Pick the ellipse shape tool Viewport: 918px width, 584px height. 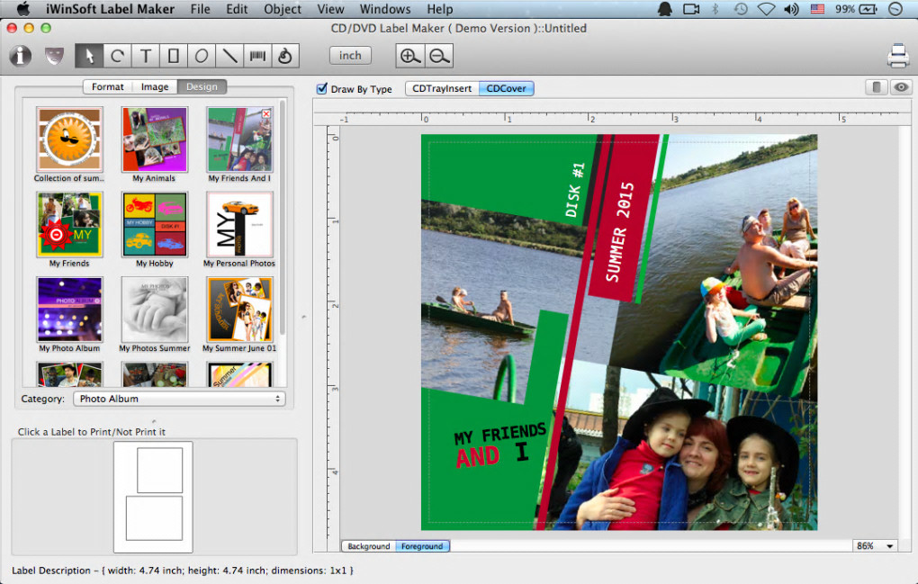pos(202,56)
